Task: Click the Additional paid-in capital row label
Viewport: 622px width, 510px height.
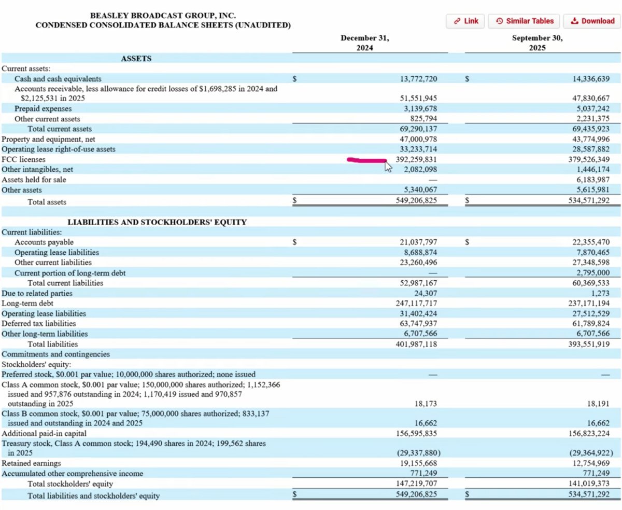Action: tap(44, 433)
